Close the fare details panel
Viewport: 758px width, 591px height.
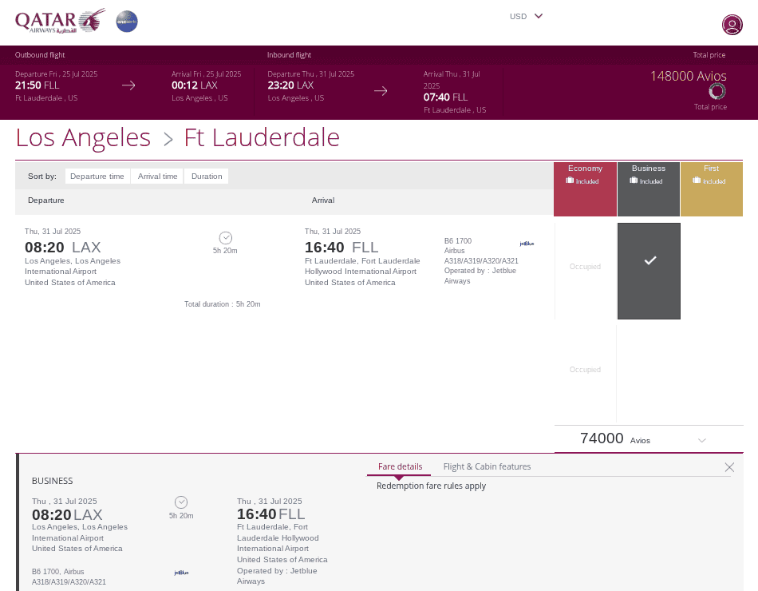tap(729, 467)
